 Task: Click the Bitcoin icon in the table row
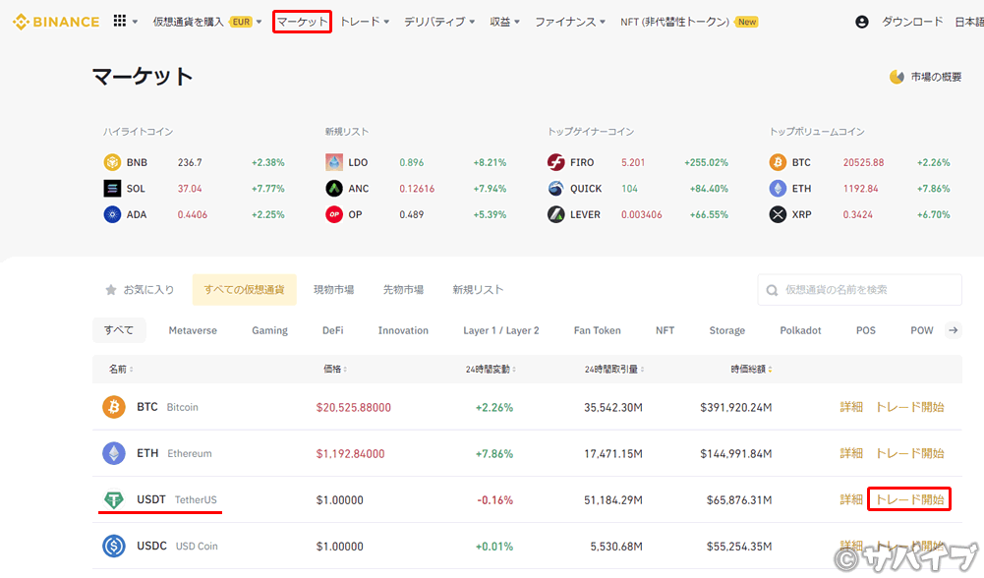[x=114, y=407]
